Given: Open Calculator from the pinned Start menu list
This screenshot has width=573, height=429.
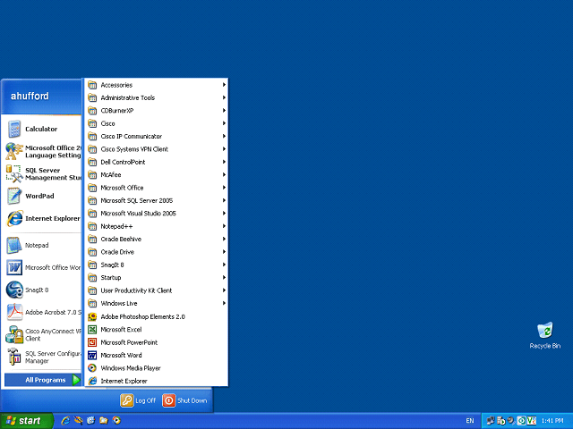Looking at the screenshot, I should 41,129.
